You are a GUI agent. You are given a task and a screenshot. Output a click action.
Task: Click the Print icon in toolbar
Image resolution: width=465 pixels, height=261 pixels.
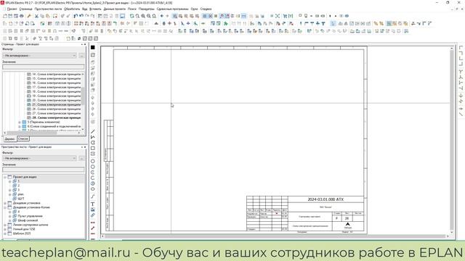click(x=22, y=16)
